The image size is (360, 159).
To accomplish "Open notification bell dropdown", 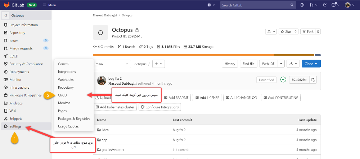I will tap(271, 32).
